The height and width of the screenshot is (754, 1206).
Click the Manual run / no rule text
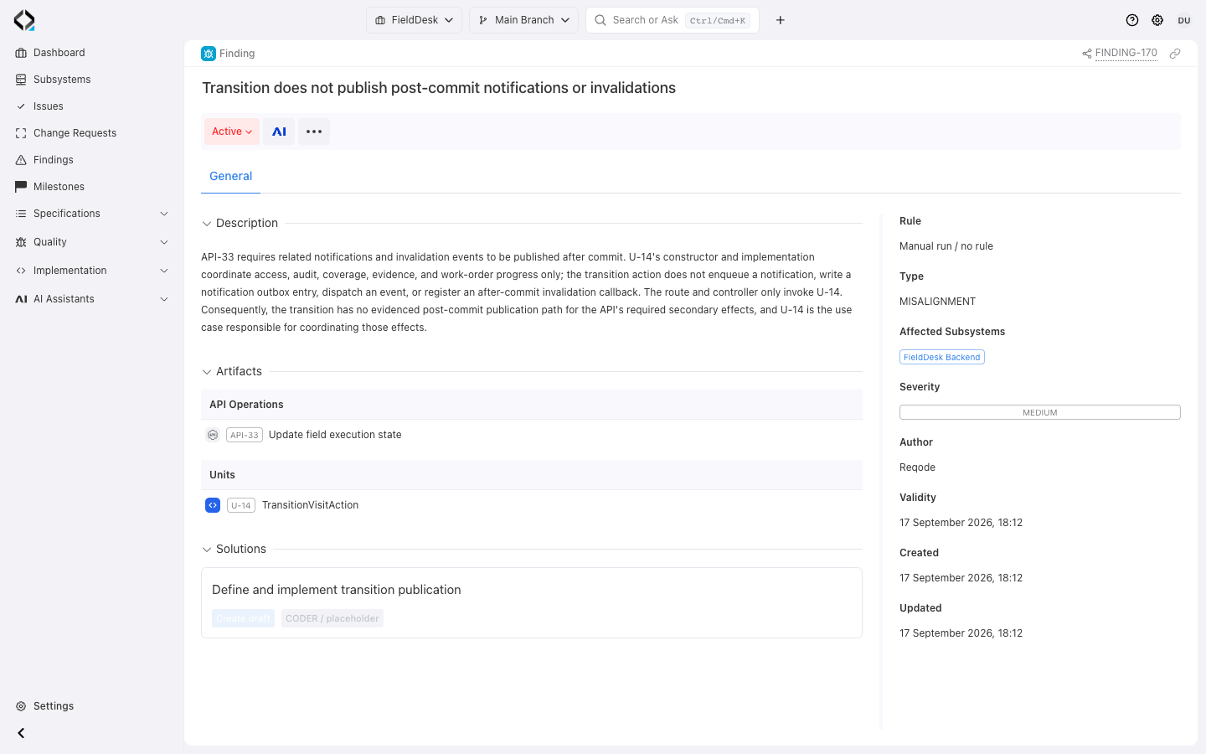946,246
